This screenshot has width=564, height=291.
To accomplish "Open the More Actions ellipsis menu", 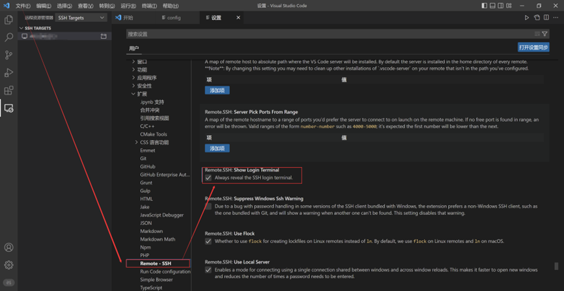I will [x=556, y=18].
